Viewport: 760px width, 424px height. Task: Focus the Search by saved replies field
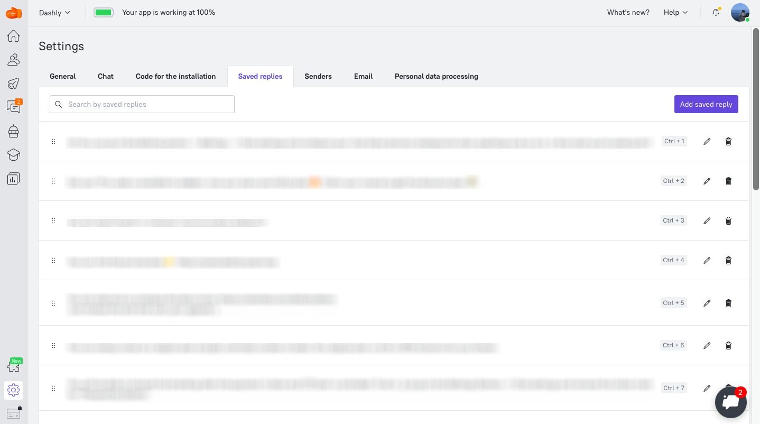click(x=142, y=104)
